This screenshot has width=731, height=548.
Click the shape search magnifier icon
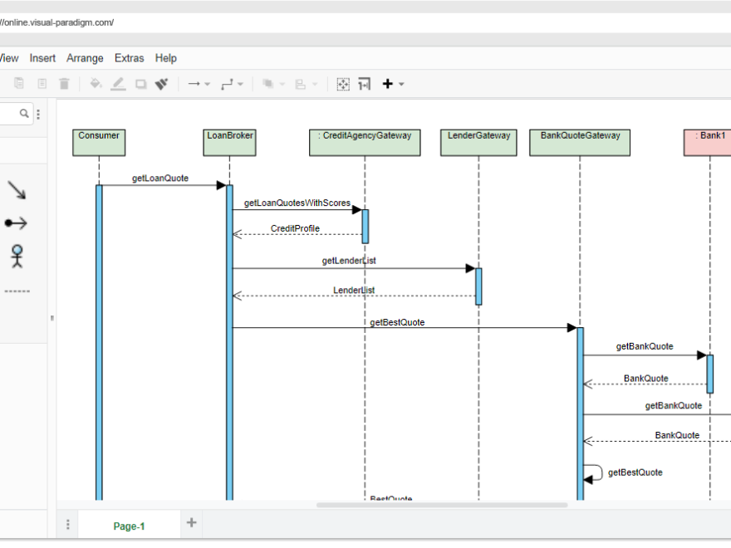[24, 113]
